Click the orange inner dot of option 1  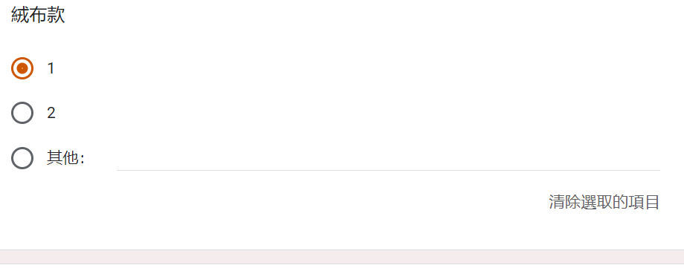22,68
